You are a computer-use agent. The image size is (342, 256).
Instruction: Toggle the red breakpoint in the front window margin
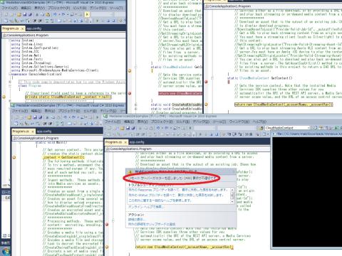pyautogui.click(x=107, y=224)
